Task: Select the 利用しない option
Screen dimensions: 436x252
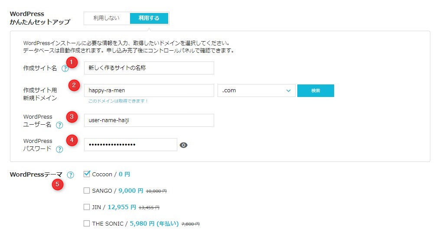Action: [107, 18]
